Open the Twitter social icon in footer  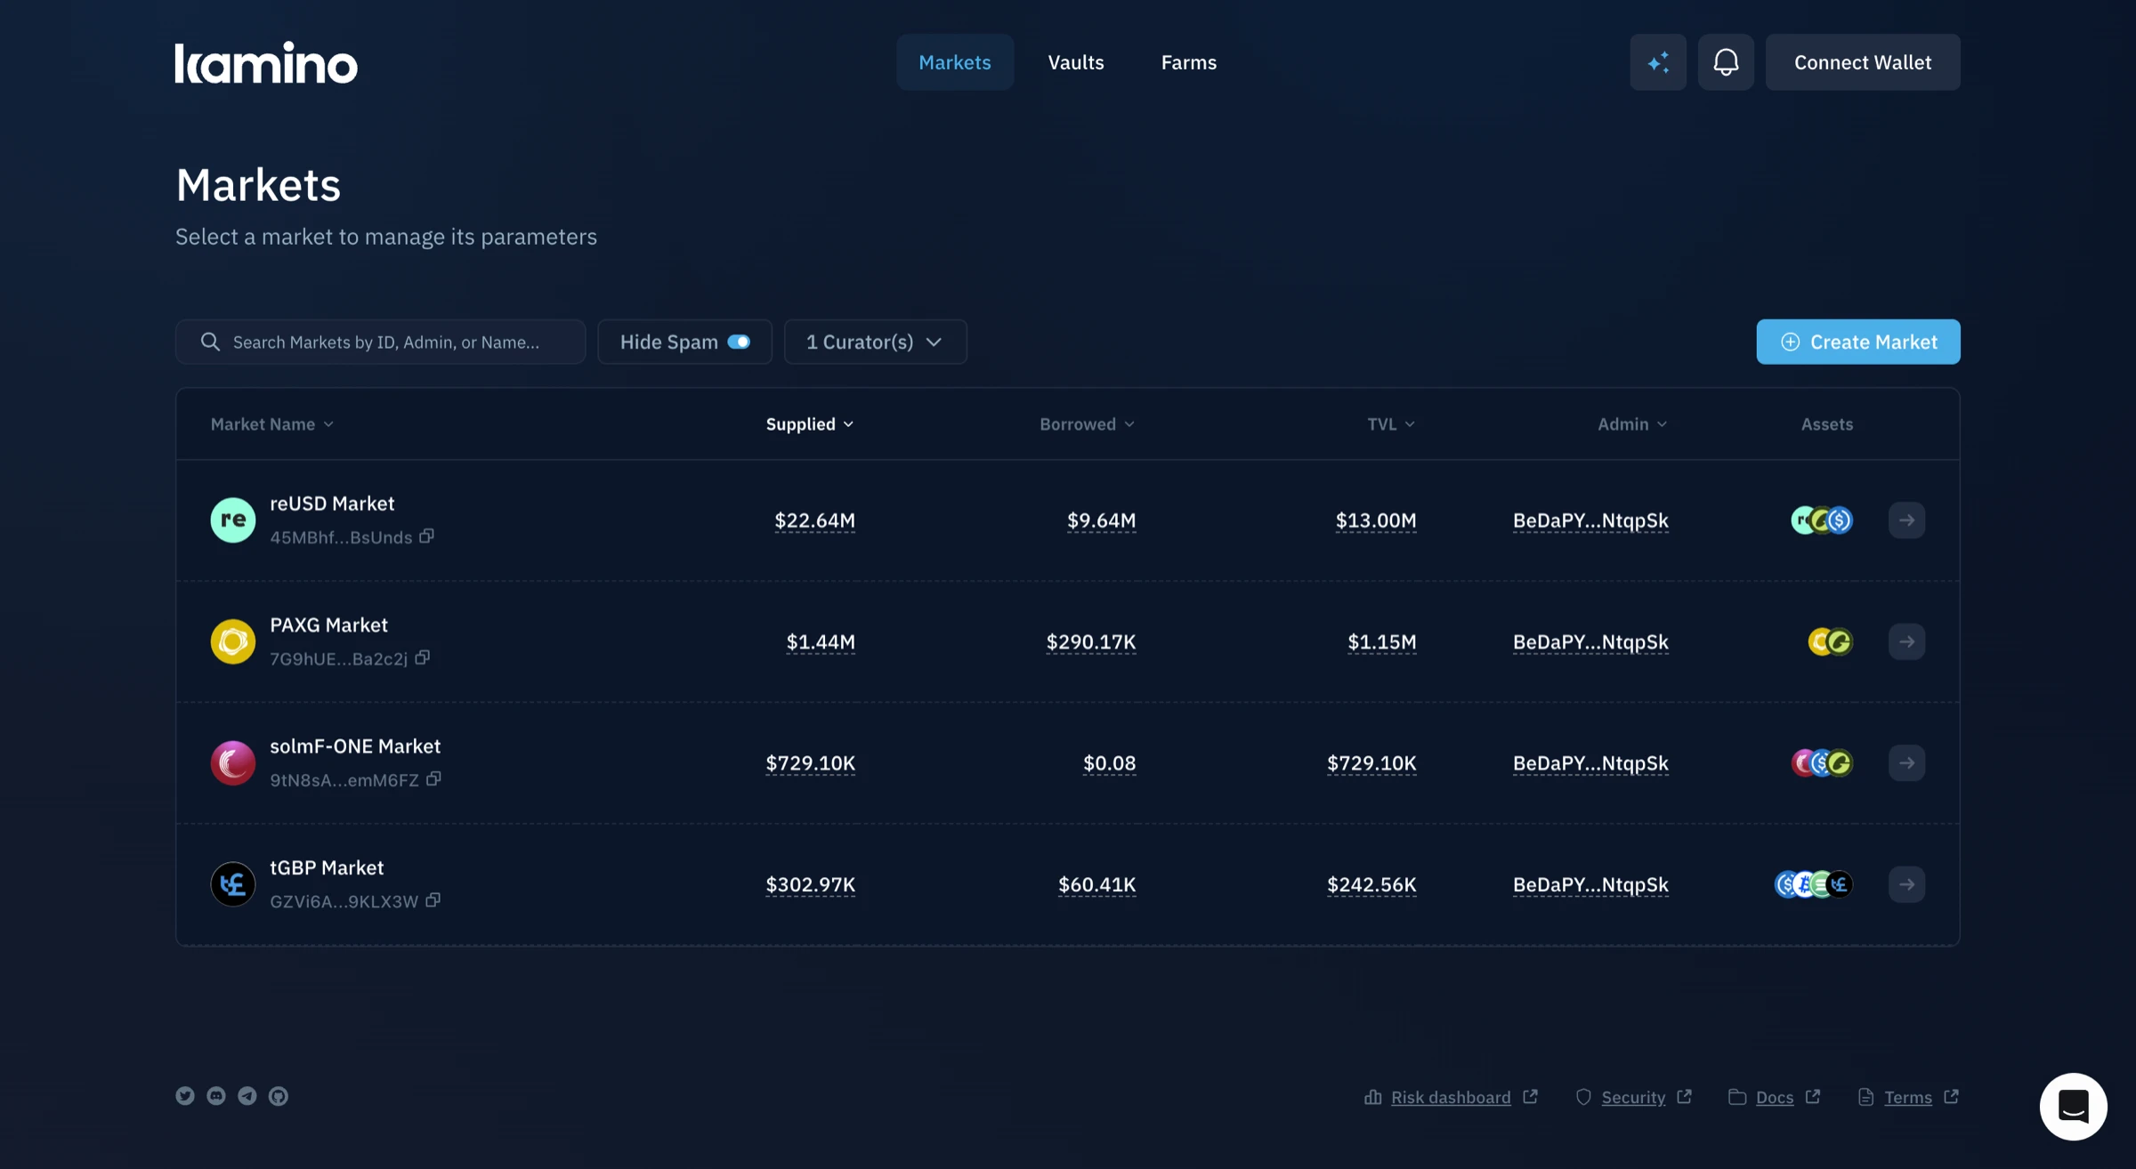coord(185,1096)
